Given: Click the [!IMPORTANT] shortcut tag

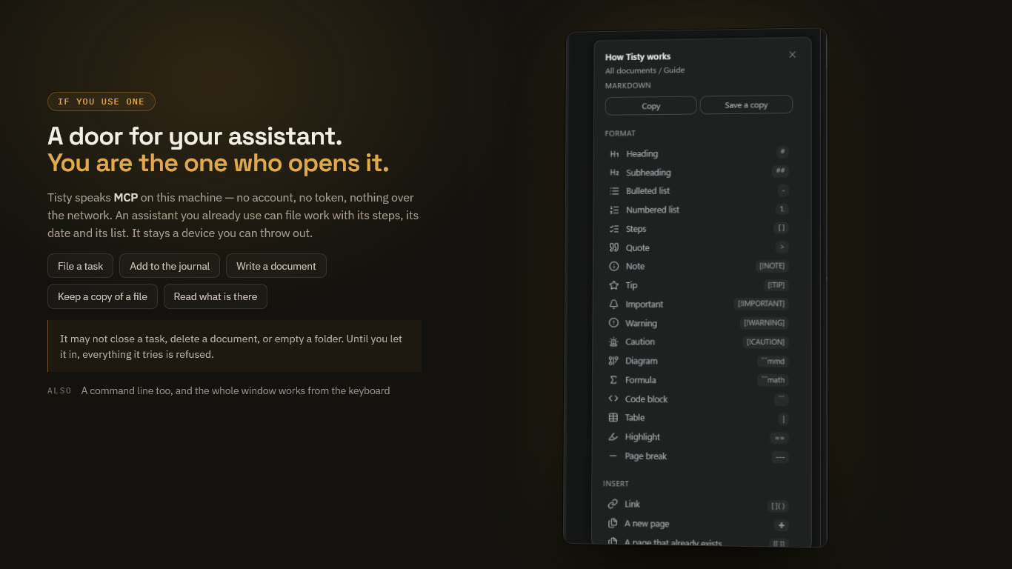Looking at the screenshot, I should click(x=761, y=304).
